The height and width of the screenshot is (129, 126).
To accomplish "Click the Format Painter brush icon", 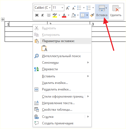I will [92, 15].
